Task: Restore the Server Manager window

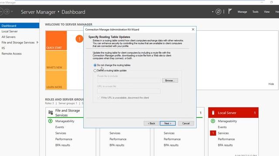Action: [271, 2]
